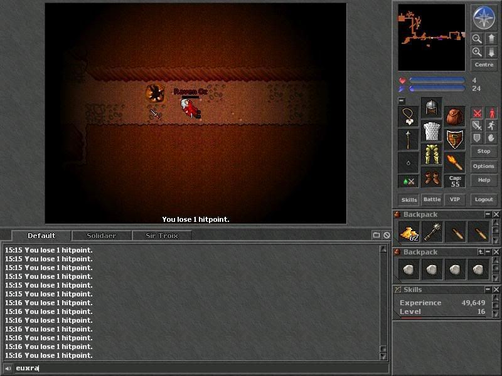The image size is (502, 376).
Task: Toggle secure mode hand icon
Action: [491, 138]
